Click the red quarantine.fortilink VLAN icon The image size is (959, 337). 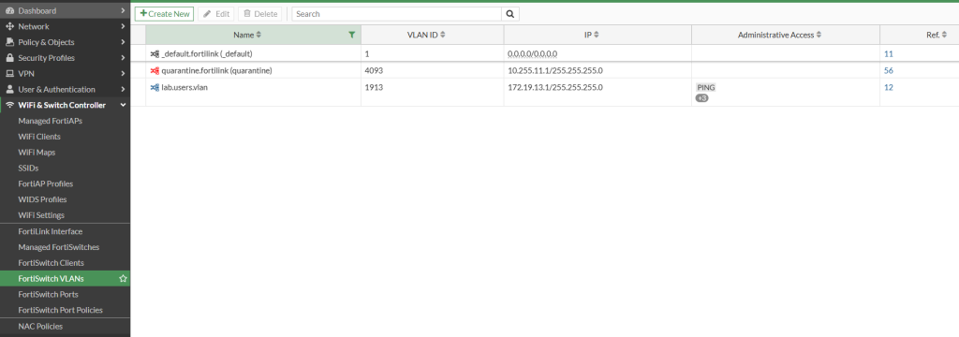[155, 70]
